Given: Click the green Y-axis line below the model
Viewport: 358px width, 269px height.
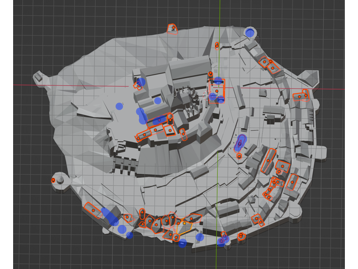Looking at the screenshot, I should tap(218, 254).
